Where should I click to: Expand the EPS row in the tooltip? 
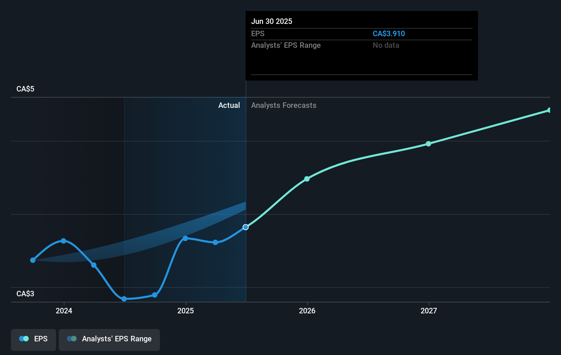click(258, 33)
